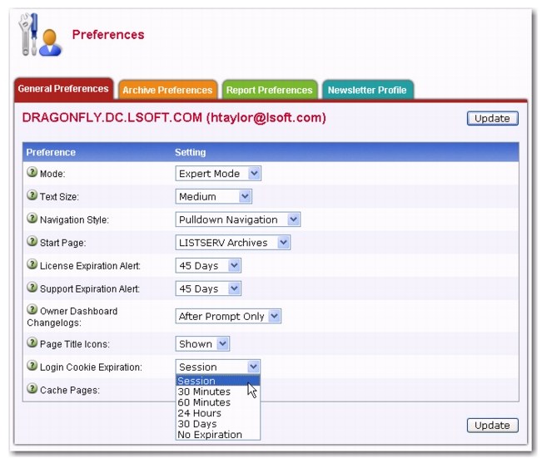Expand the After Prompt Only dropdown
Image resolution: width=542 pixels, height=468 pixels.
pos(229,316)
